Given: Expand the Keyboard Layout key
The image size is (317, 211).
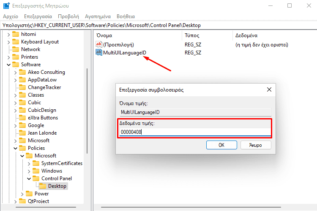Looking at the screenshot, I should [8, 42].
